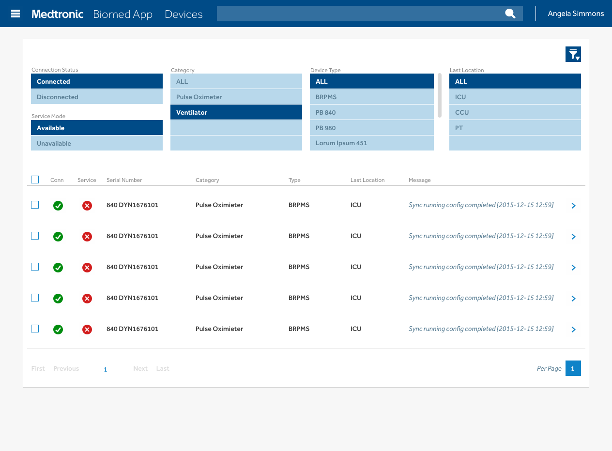Open details chevron of fourth device row
This screenshot has height=451, width=612.
pos(574,299)
